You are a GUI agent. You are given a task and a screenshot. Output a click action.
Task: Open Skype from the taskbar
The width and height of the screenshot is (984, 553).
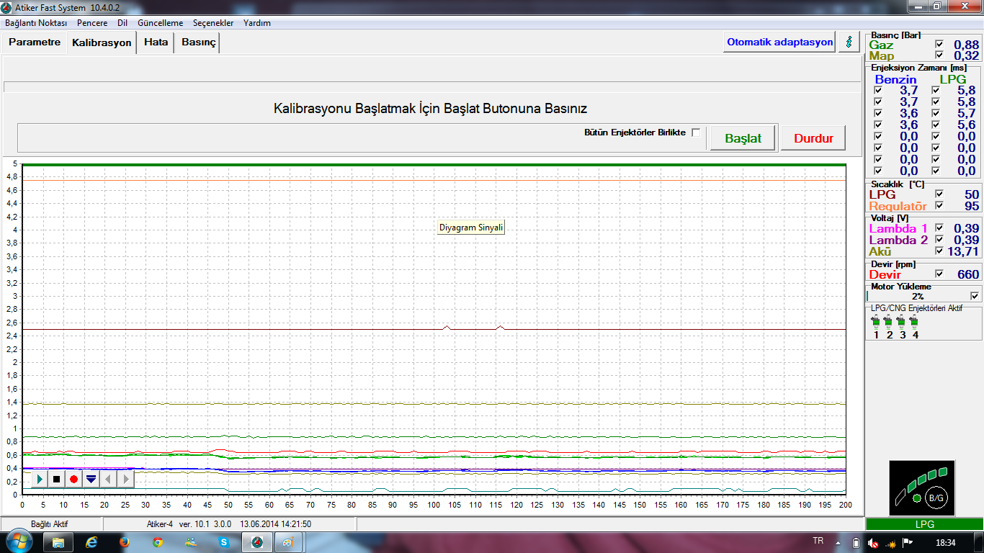coord(224,541)
